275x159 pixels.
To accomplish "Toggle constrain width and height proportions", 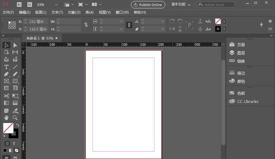I will (x=86, y=25).
